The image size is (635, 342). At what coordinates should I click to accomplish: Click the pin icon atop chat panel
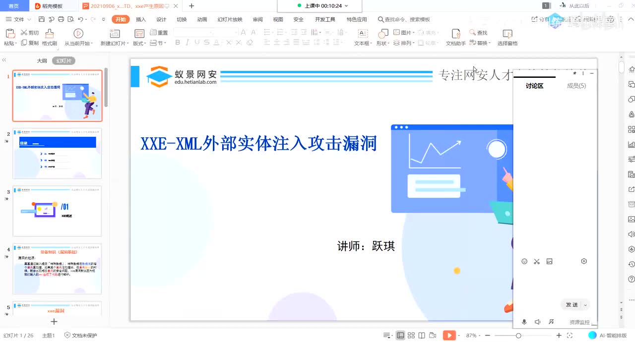point(575,73)
